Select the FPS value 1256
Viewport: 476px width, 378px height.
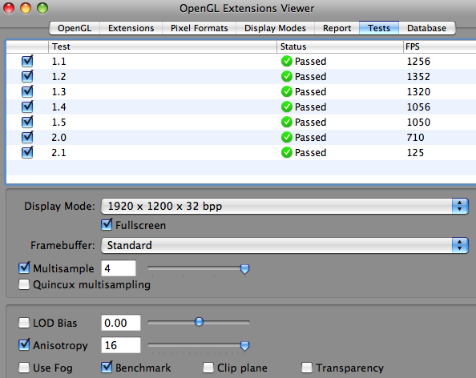coord(418,62)
